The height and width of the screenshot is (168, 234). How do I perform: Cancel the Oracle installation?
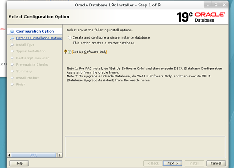pyautogui.click(x=216, y=163)
